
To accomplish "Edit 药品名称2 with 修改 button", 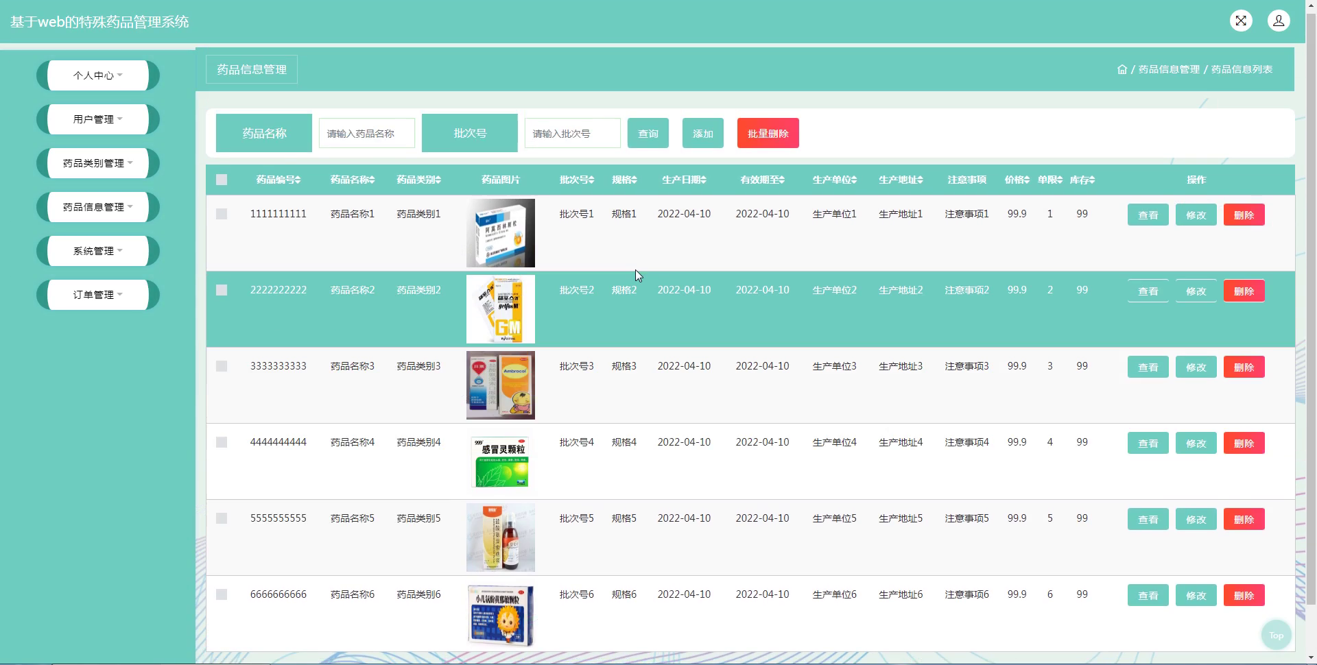I will tap(1196, 291).
